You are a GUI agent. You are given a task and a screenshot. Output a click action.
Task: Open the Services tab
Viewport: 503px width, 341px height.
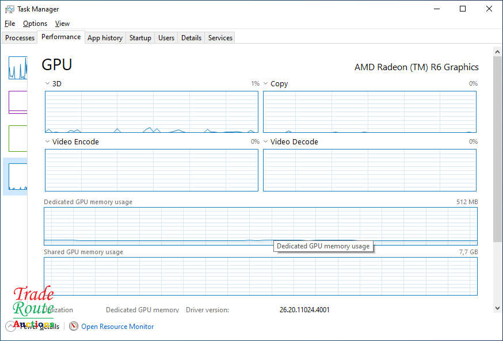click(x=220, y=38)
